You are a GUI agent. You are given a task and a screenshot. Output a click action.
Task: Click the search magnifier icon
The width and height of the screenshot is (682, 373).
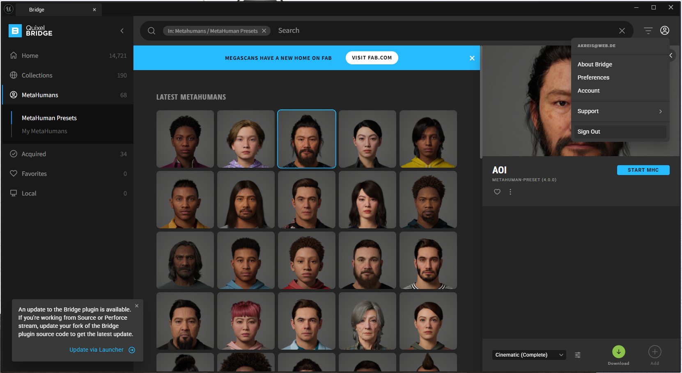152,31
